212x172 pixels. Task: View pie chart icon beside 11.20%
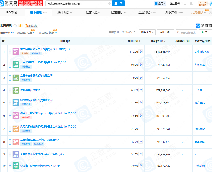(141, 51)
